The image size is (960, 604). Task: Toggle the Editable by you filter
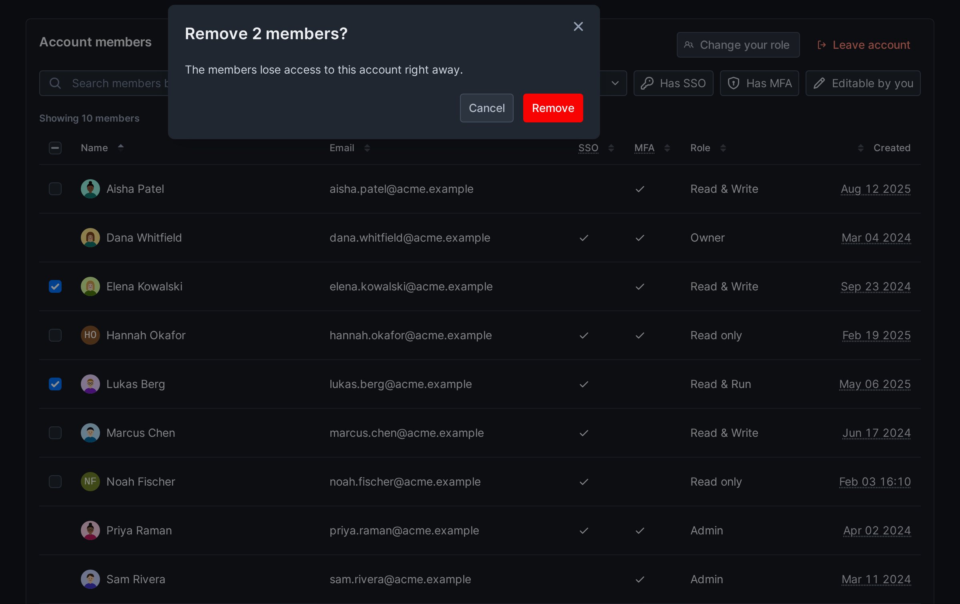863,83
